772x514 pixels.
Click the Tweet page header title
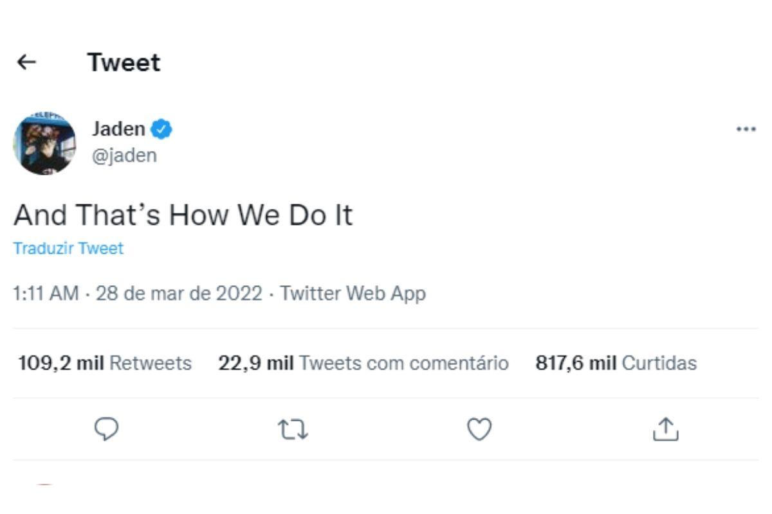click(124, 62)
